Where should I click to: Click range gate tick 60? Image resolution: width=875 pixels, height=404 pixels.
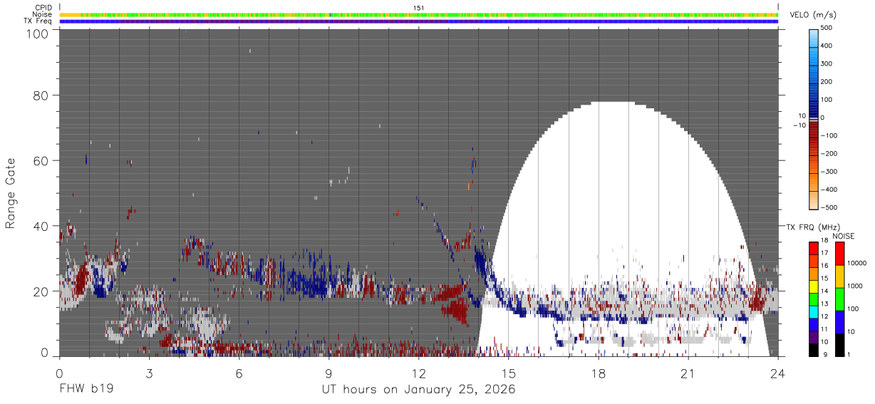[x=40, y=161]
